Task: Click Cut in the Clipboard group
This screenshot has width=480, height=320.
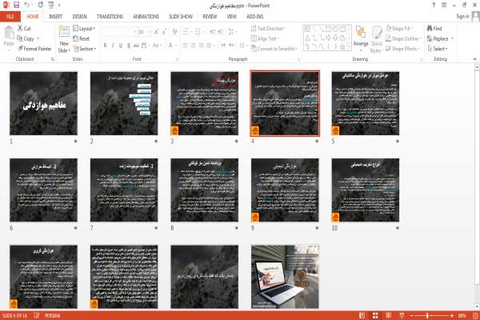Action: [24, 29]
